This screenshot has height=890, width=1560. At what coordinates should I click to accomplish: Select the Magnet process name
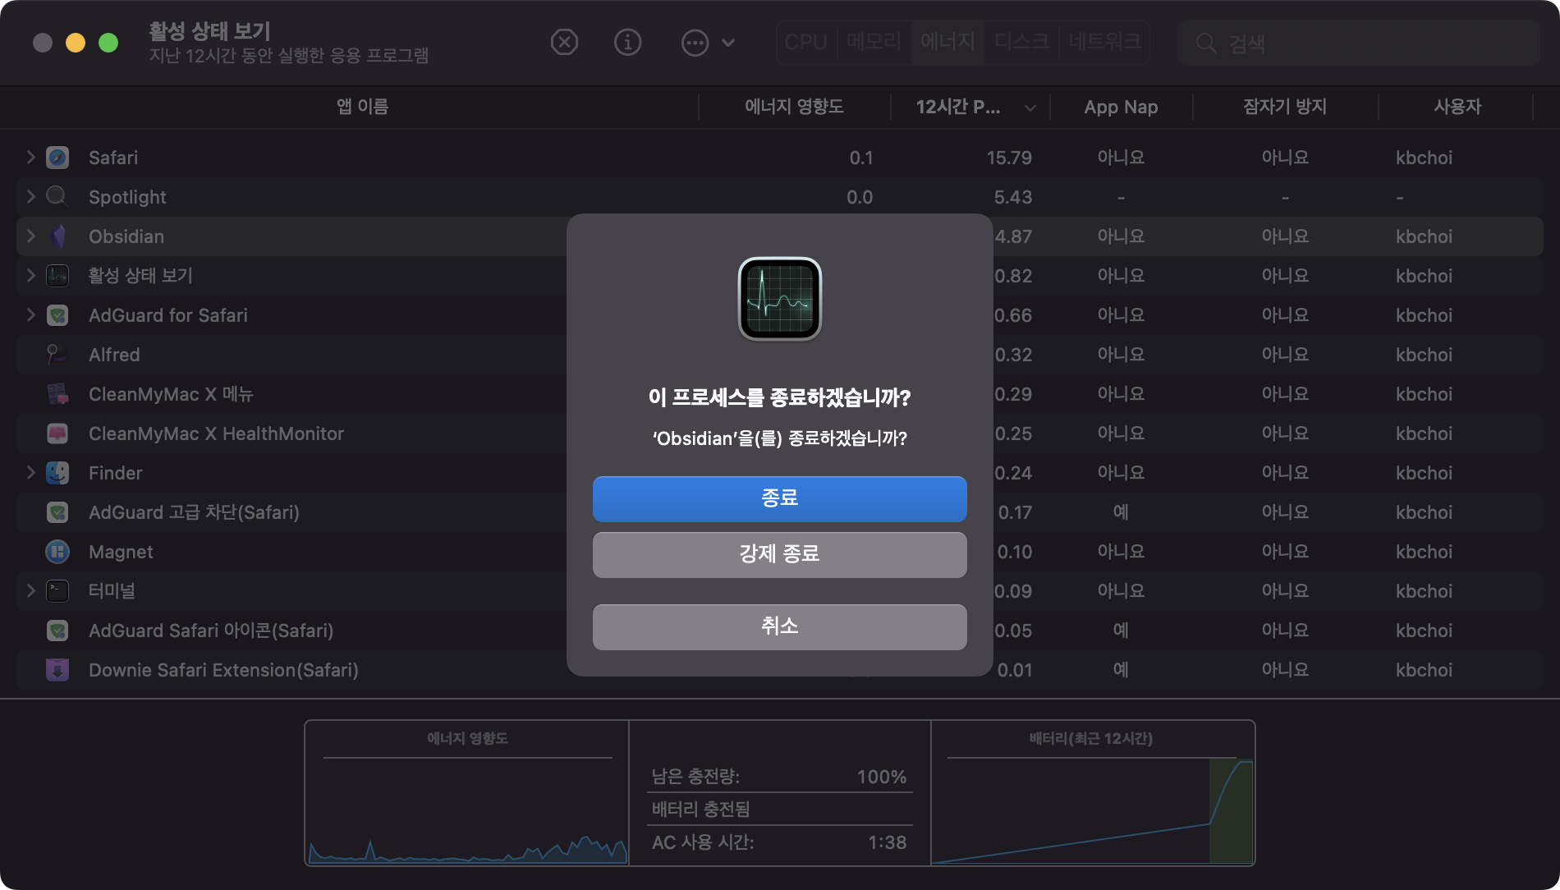(x=121, y=552)
